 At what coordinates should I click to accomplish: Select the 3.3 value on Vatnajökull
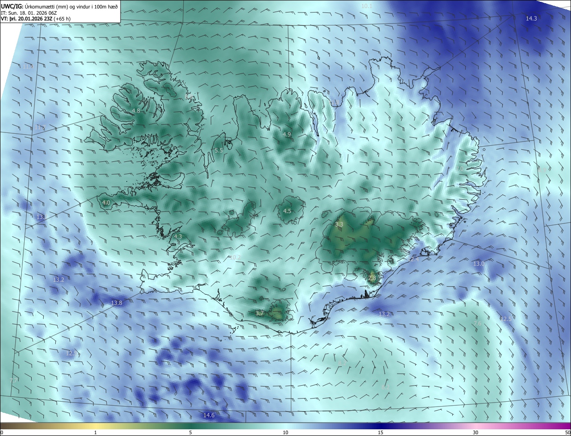[x=339, y=224]
